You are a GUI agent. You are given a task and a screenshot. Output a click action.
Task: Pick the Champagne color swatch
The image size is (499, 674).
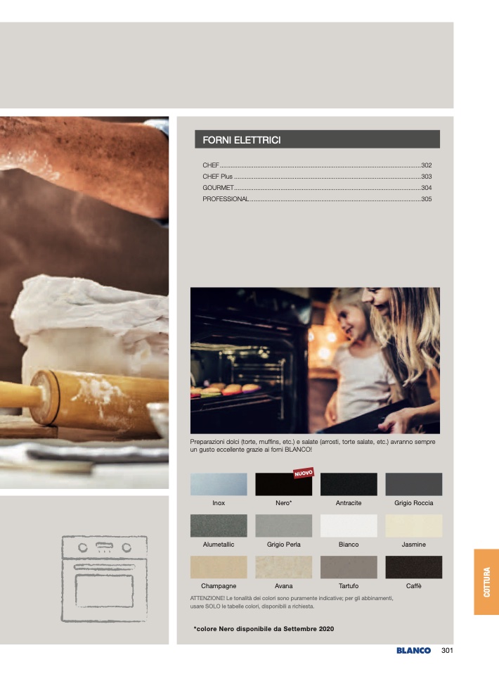click(219, 567)
